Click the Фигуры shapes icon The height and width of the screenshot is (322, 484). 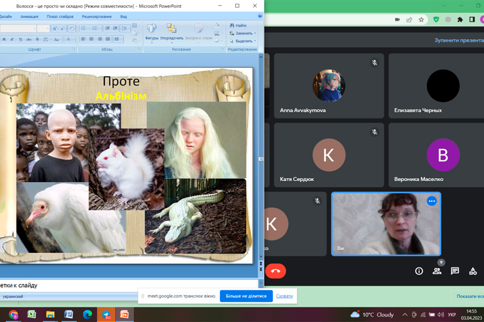(x=151, y=32)
